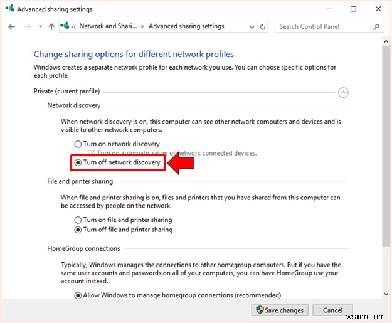Viewport: 392px width, 323px height.
Task: Open arrow after Network and Shari... breadcrumb
Action: coord(142,26)
